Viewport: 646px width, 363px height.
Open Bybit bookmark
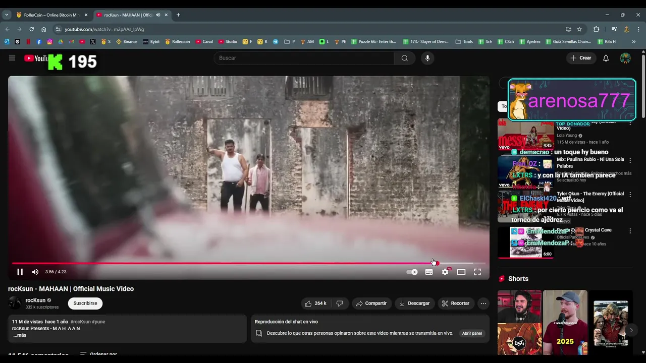pyautogui.click(x=151, y=42)
